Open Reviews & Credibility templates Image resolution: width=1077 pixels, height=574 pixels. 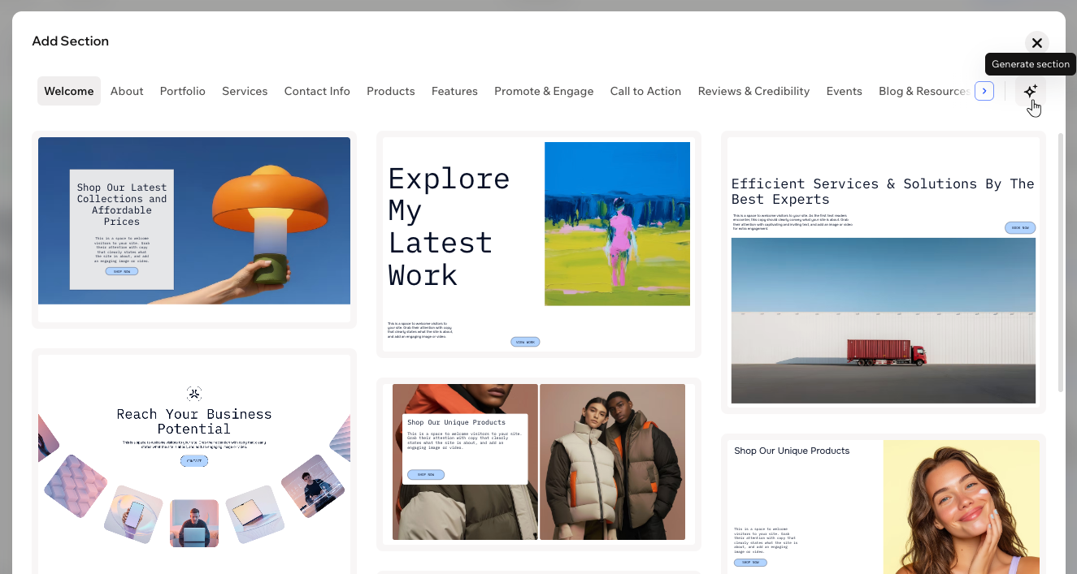pyautogui.click(x=753, y=91)
